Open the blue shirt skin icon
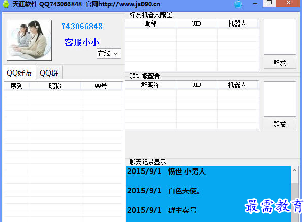The image size is (308, 222). pyautogui.click(x=238, y=4)
